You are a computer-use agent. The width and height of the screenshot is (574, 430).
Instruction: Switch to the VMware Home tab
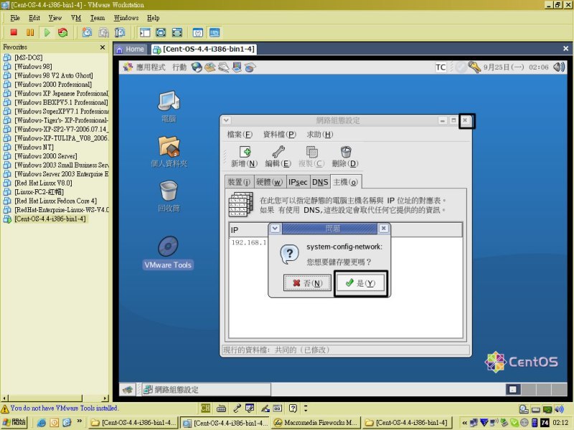pyautogui.click(x=131, y=49)
